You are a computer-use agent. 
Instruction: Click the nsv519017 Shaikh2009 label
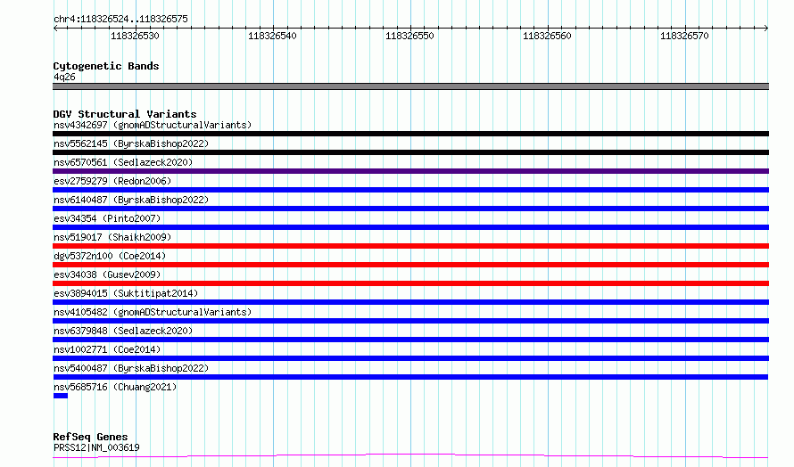pyautogui.click(x=112, y=237)
